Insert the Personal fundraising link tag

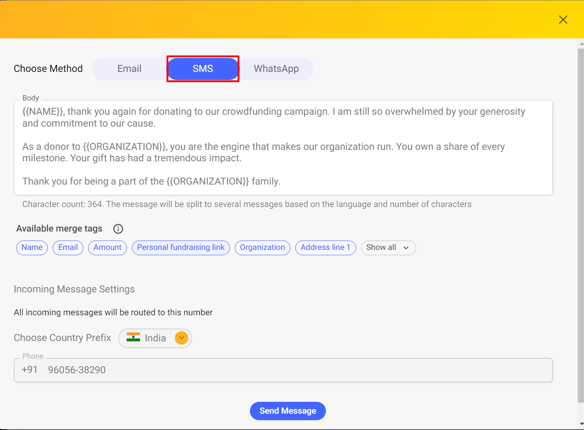(181, 247)
